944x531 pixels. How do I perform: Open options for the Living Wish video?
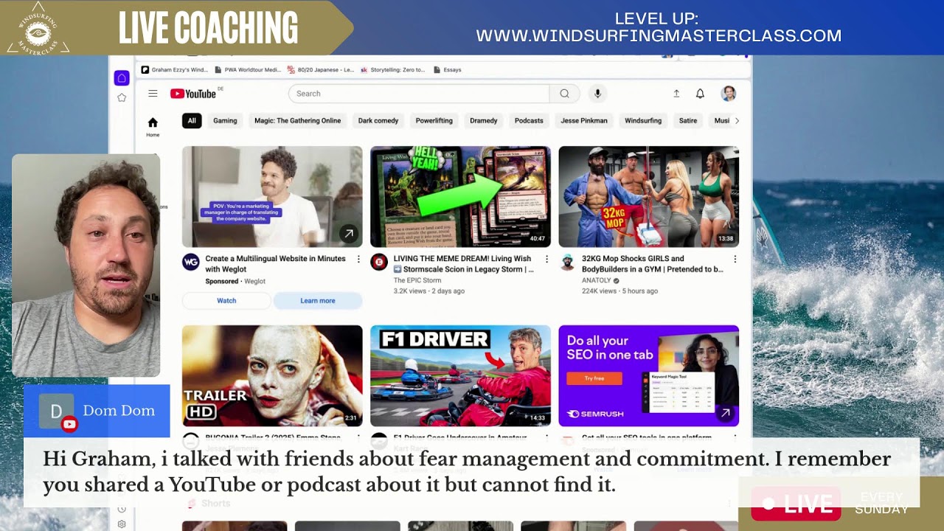point(546,259)
